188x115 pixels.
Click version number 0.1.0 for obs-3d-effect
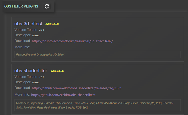click(x=41, y=30)
